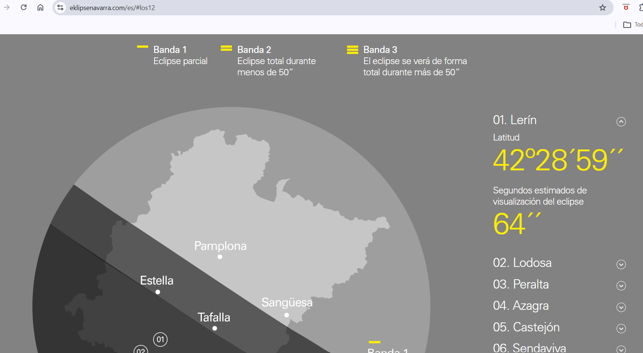Click the Pamplona city dot on map
643x353 pixels.
pyautogui.click(x=220, y=257)
